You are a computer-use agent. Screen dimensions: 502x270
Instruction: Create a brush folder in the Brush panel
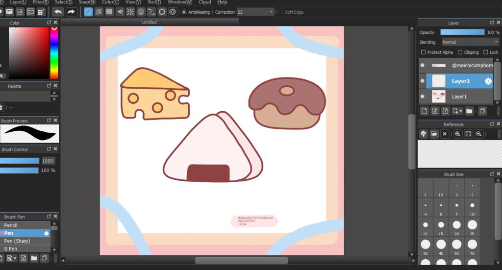coord(34,258)
